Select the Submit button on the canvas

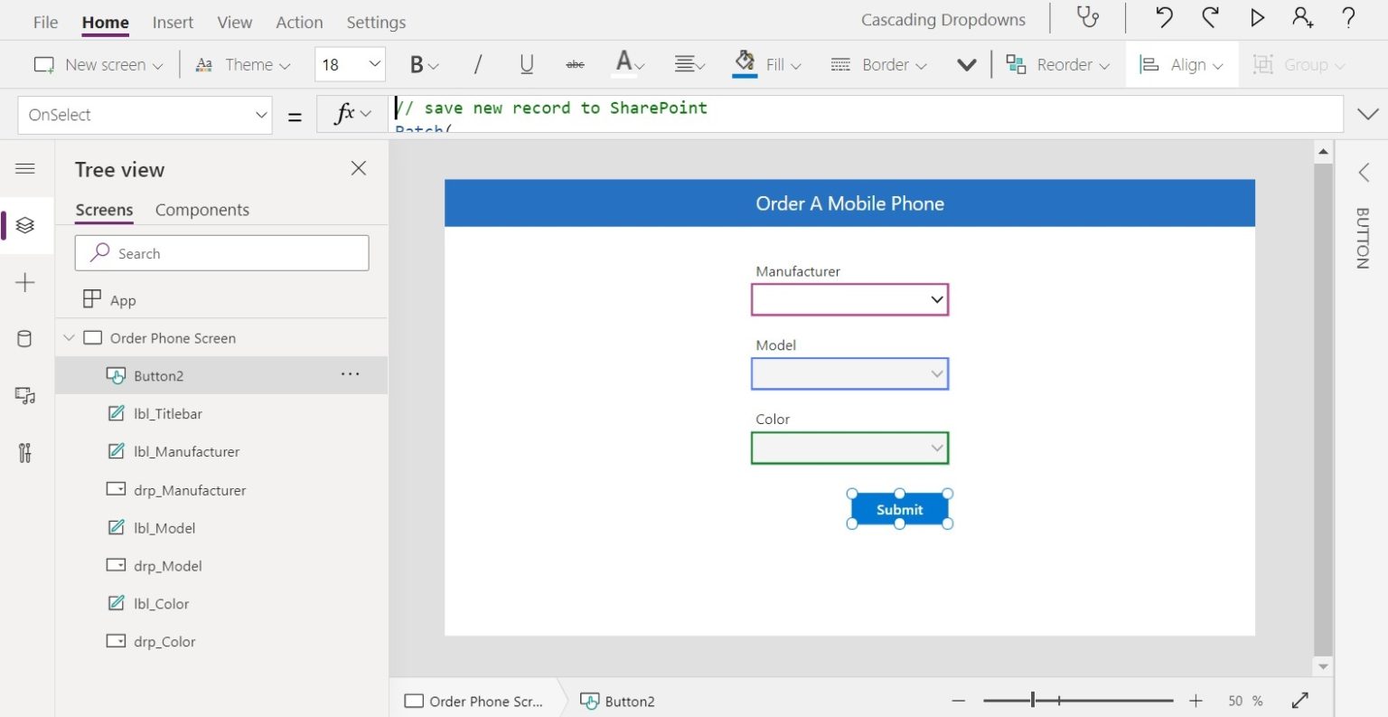tap(898, 509)
